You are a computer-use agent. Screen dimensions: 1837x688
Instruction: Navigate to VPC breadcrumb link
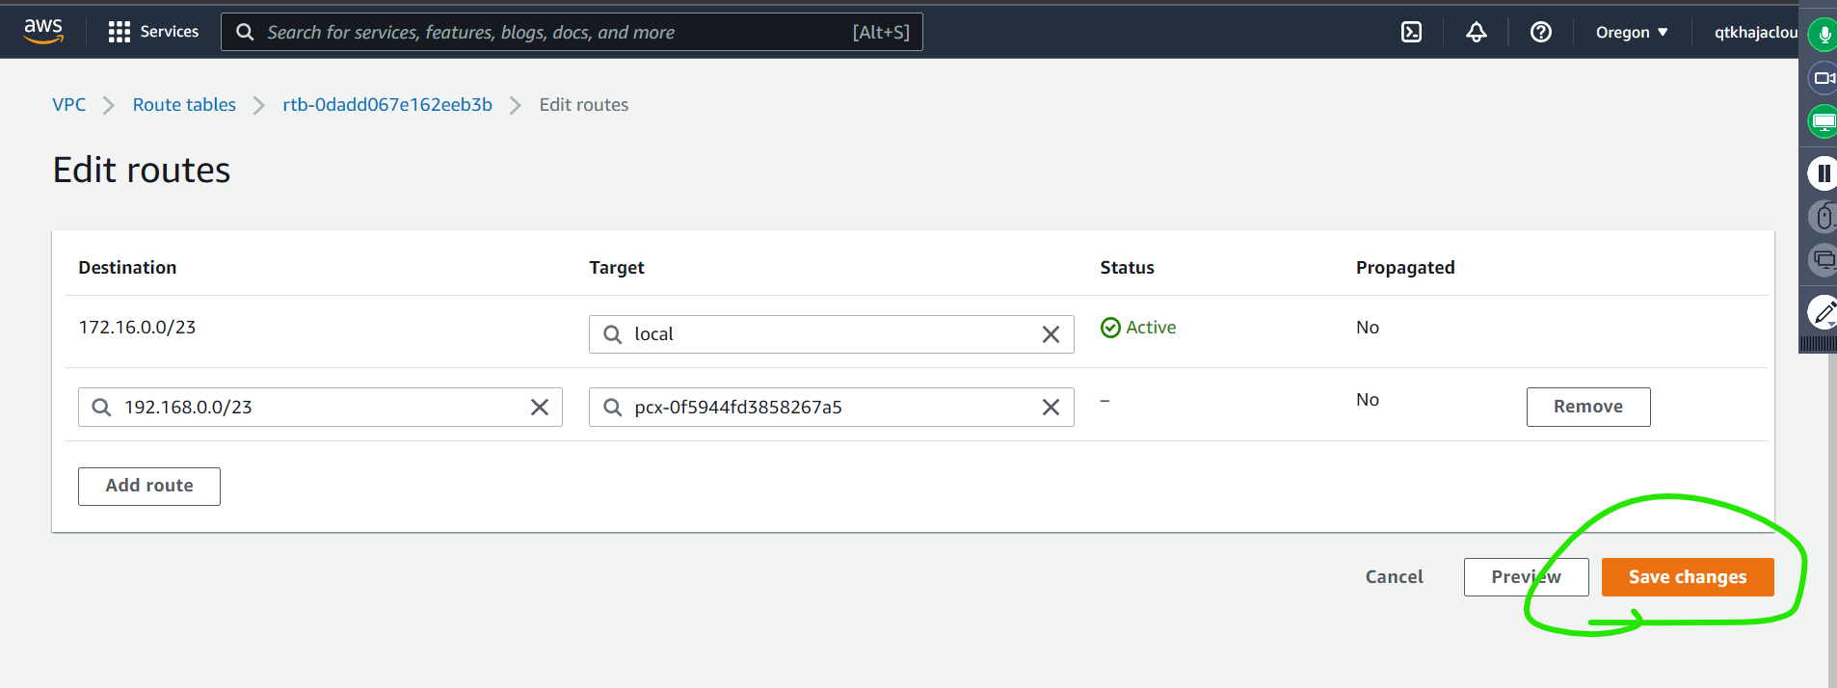pos(69,105)
